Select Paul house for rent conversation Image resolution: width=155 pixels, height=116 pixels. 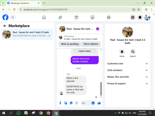(27, 34)
